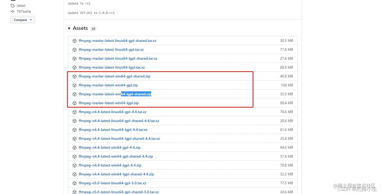The height and width of the screenshot is (194, 381).
Task: Click the 40.8 MB file size
Action: pyautogui.click(x=286, y=76)
